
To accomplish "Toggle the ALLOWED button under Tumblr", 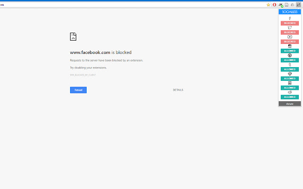I will tap(290, 69).
